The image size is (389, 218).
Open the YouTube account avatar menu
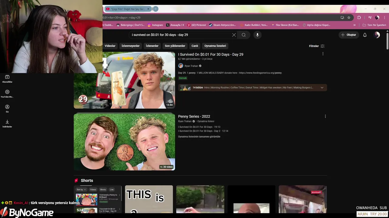pos(377,35)
